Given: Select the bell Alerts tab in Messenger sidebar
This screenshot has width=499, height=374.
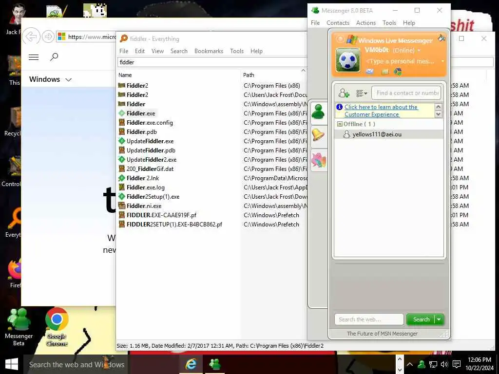Looking at the screenshot, I should pos(318,135).
